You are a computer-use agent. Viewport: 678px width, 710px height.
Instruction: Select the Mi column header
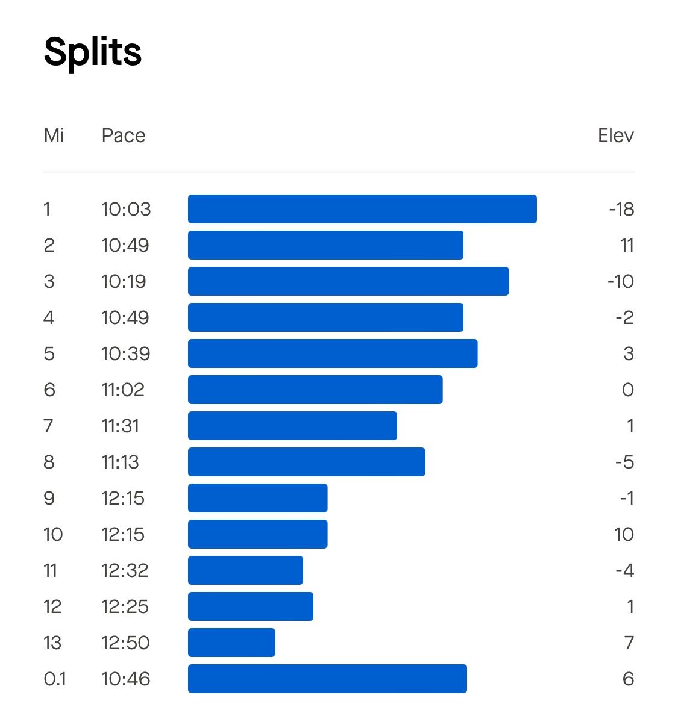(54, 135)
